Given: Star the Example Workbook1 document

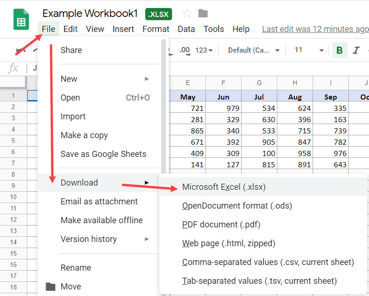Looking at the screenshot, I should click(x=187, y=13).
